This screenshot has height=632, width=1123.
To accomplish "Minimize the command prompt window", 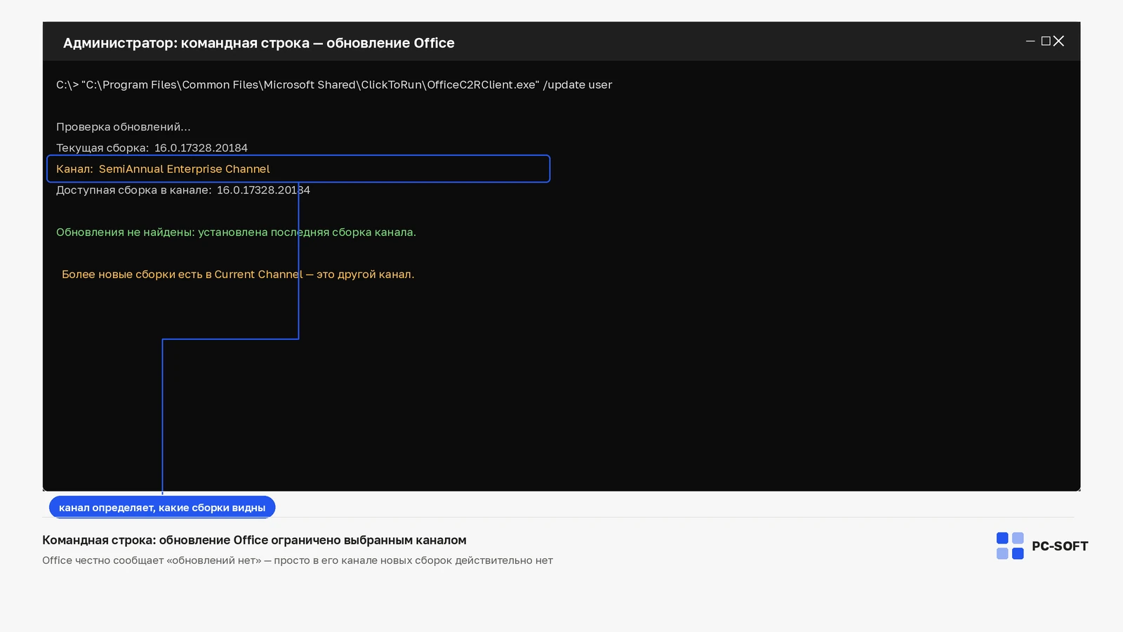I will click(x=1030, y=41).
